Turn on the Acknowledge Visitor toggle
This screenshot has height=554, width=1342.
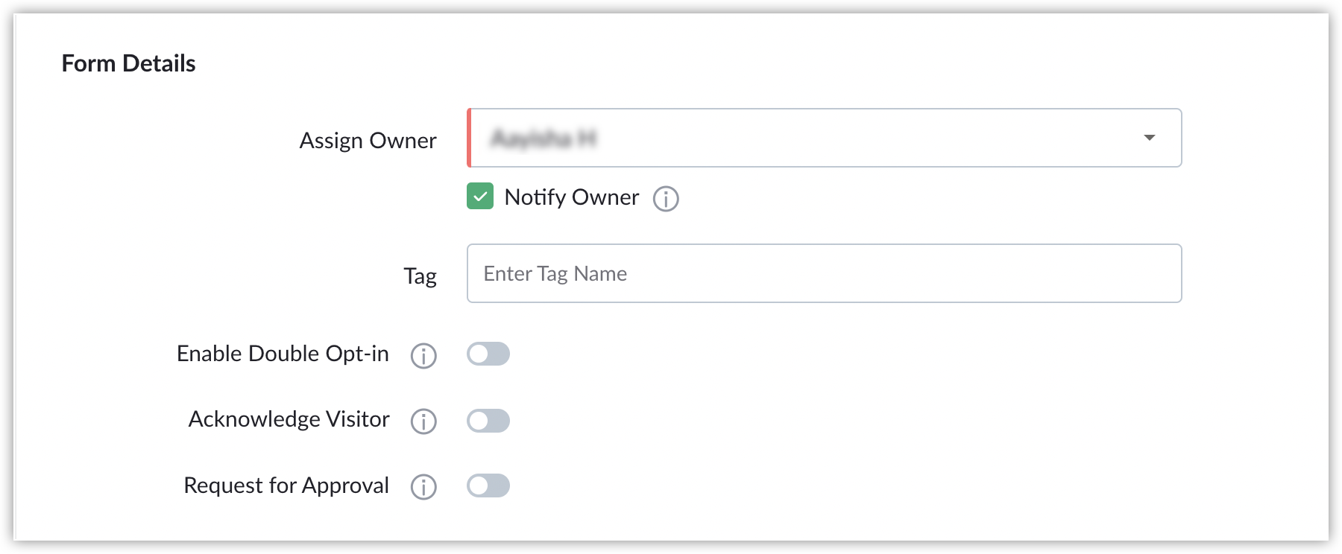point(488,421)
